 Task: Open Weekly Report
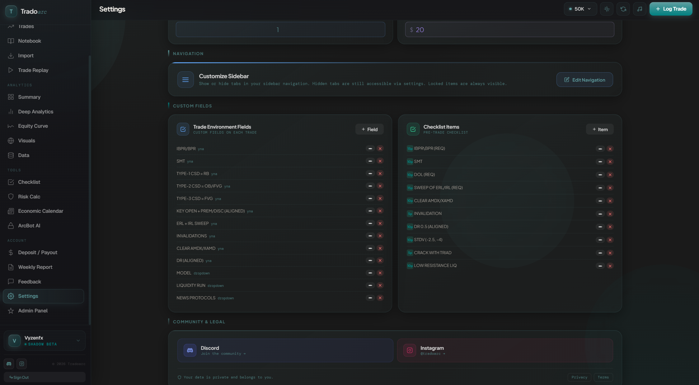(x=43, y=267)
